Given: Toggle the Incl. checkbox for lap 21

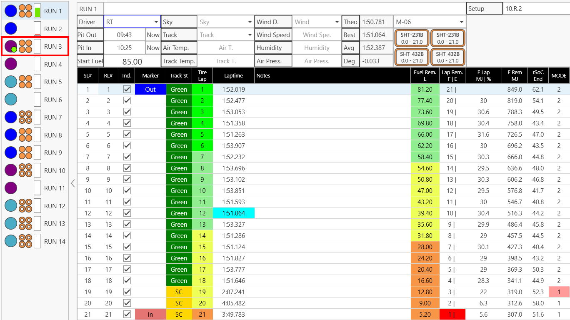Looking at the screenshot, I should pos(127,314).
